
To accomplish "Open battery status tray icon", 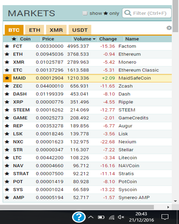I will 101,217.
